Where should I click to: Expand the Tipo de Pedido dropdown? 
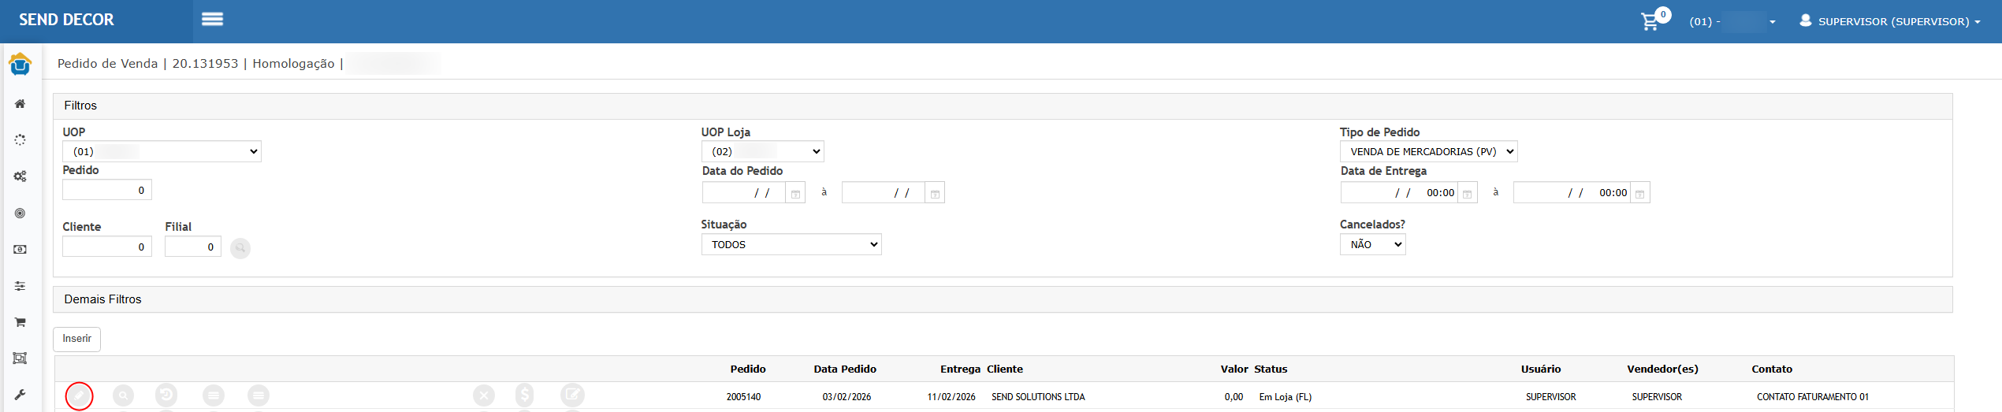(1427, 151)
